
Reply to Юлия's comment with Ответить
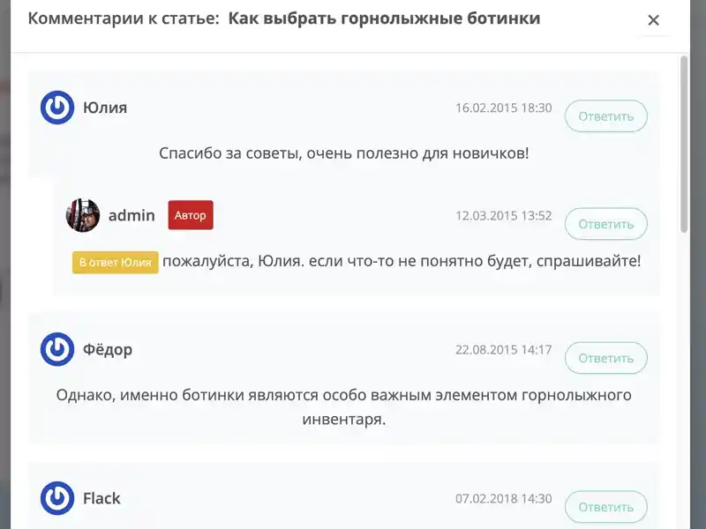(x=606, y=115)
